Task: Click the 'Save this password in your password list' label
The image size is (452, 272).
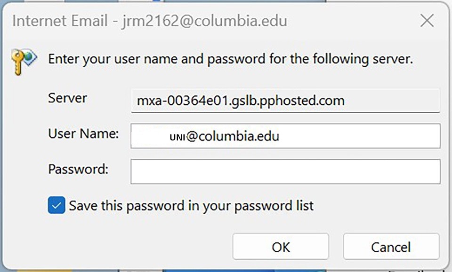Action: click(x=191, y=206)
